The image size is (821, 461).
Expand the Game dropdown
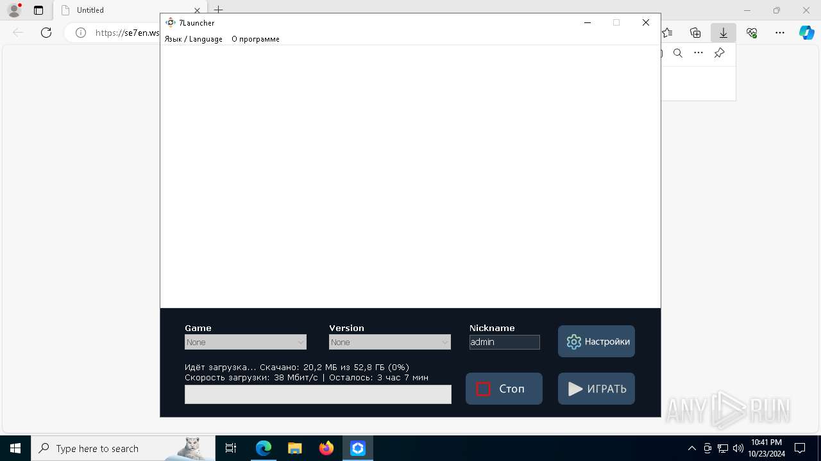pyautogui.click(x=246, y=343)
